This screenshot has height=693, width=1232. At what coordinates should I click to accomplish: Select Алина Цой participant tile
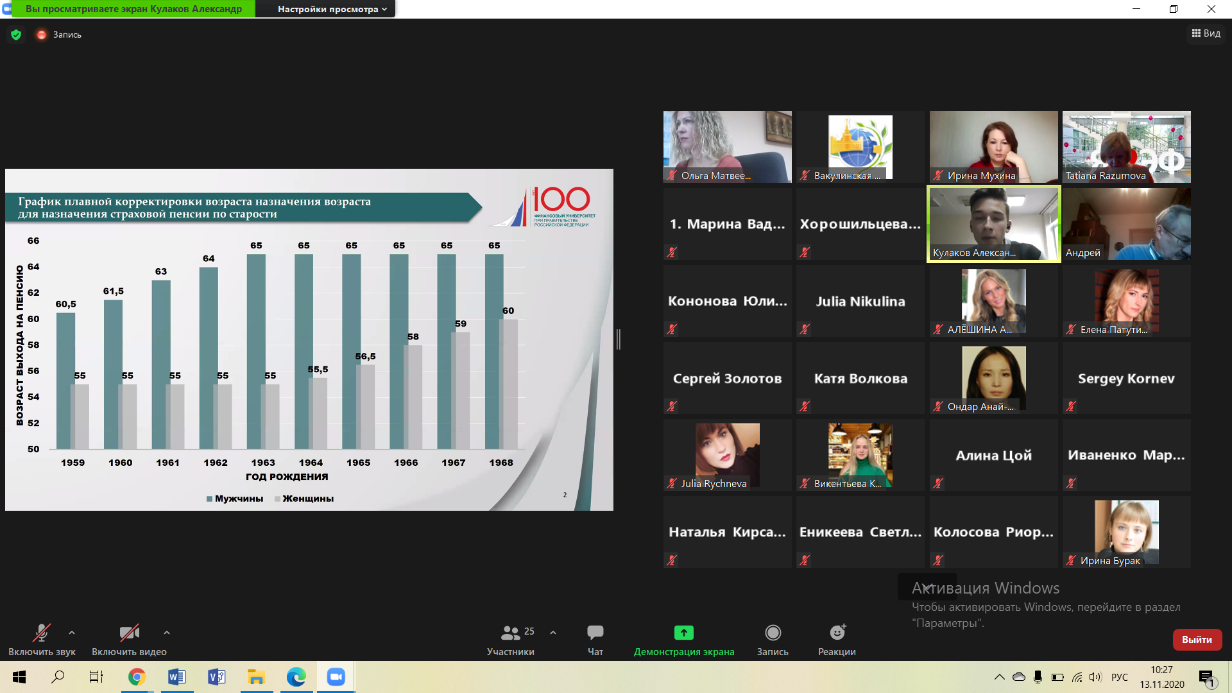coord(994,455)
